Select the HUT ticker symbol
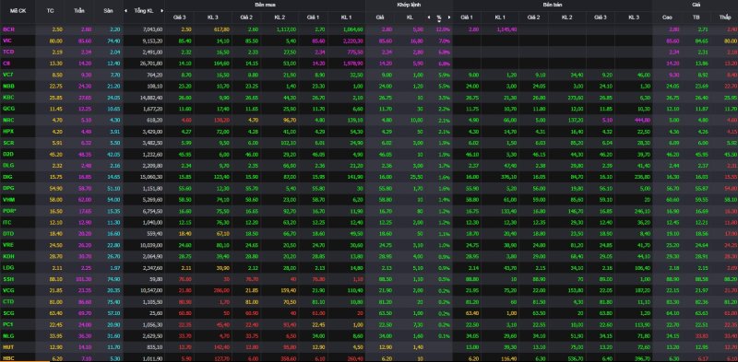Image resolution: width=738 pixels, height=362 pixels. (x=8, y=348)
